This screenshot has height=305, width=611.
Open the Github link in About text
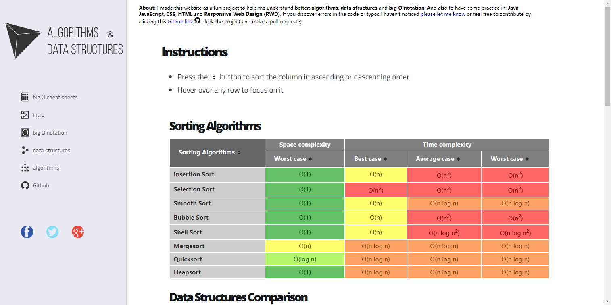tap(180, 22)
